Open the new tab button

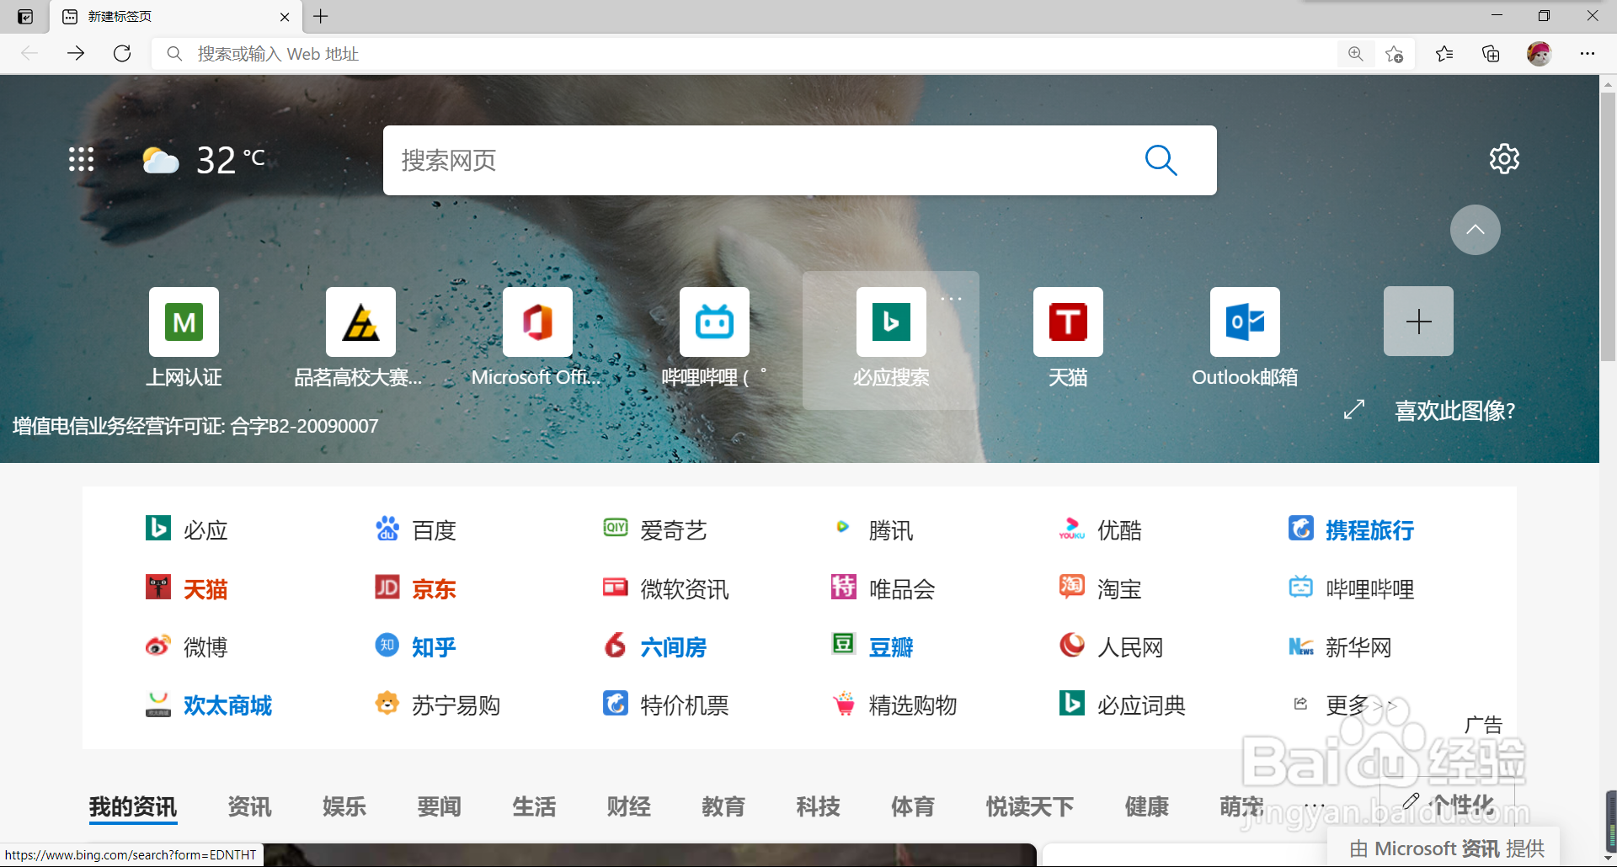point(321,16)
